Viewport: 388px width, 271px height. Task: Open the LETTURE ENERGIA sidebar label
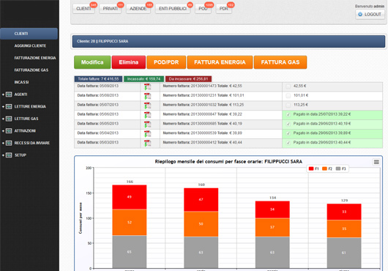(x=30, y=106)
